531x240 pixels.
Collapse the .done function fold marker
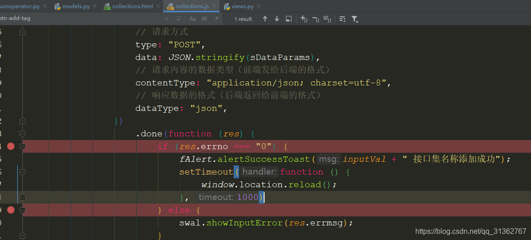click(22, 134)
